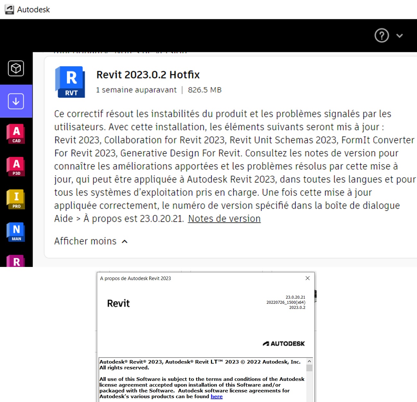Open the Inventor Professional icon
This screenshot has height=402, width=417.
coord(16,199)
